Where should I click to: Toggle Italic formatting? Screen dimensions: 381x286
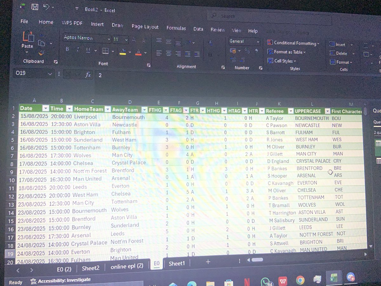(77, 50)
